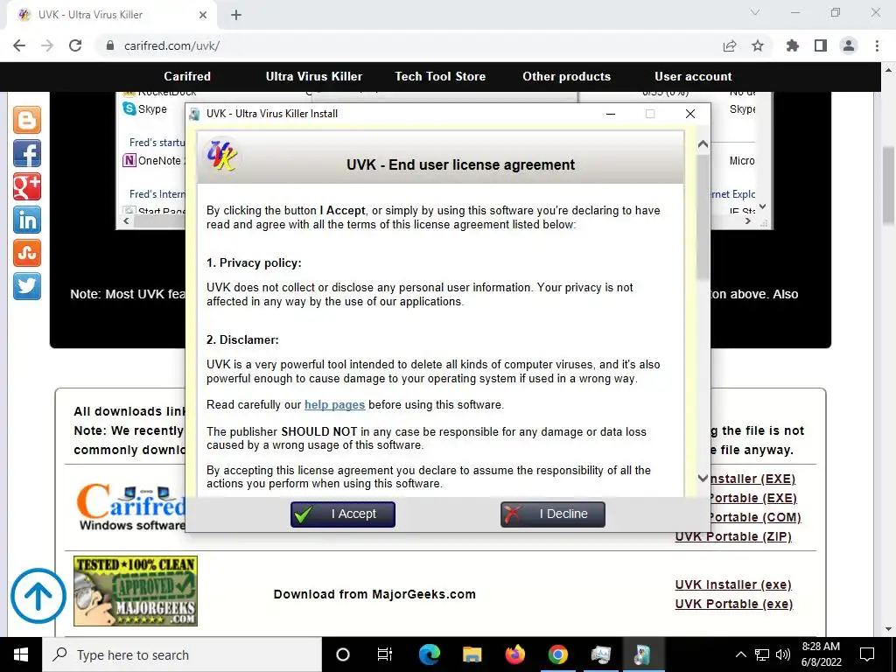Open the Chrome profile avatar
Screen dimensions: 896x672
coord(849,45)
